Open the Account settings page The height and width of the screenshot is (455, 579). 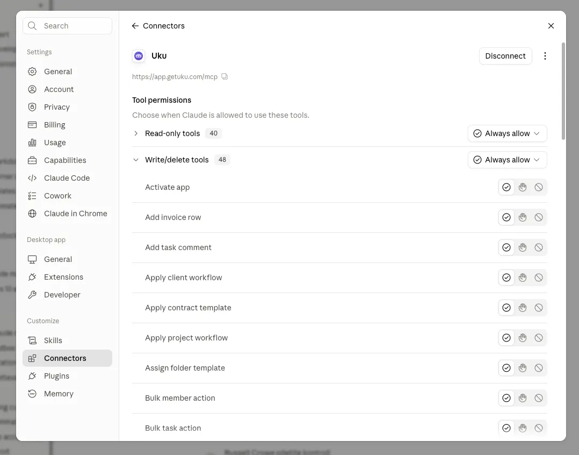67,89
